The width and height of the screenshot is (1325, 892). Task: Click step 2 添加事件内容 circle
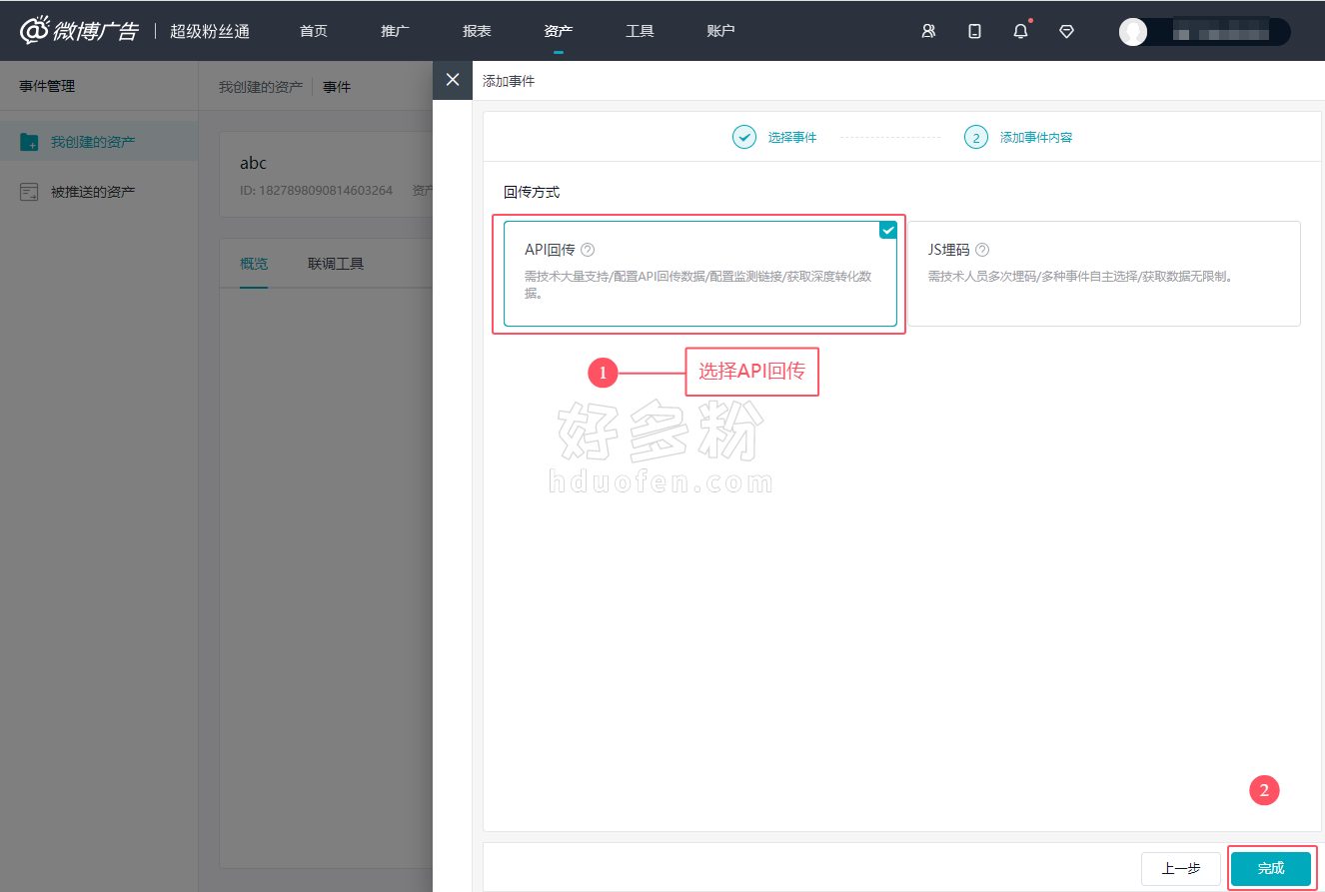coord(976,137)
